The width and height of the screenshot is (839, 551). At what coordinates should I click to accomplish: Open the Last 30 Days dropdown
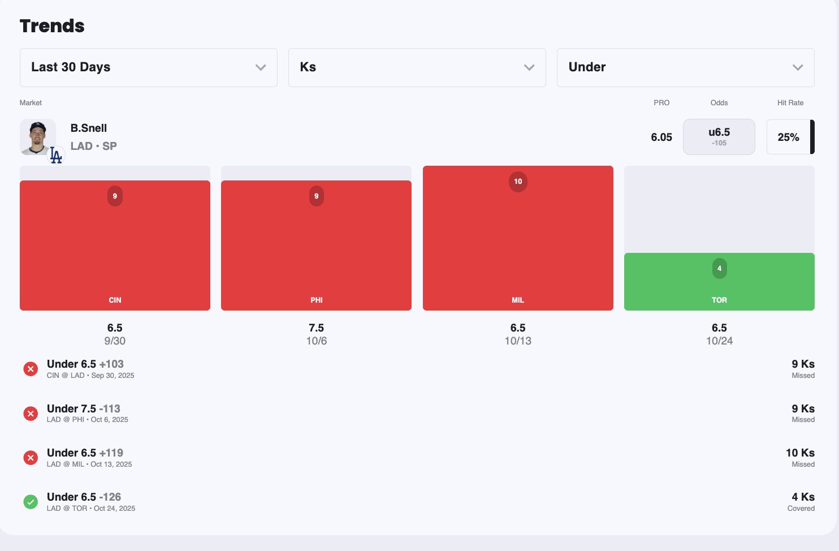148,67
